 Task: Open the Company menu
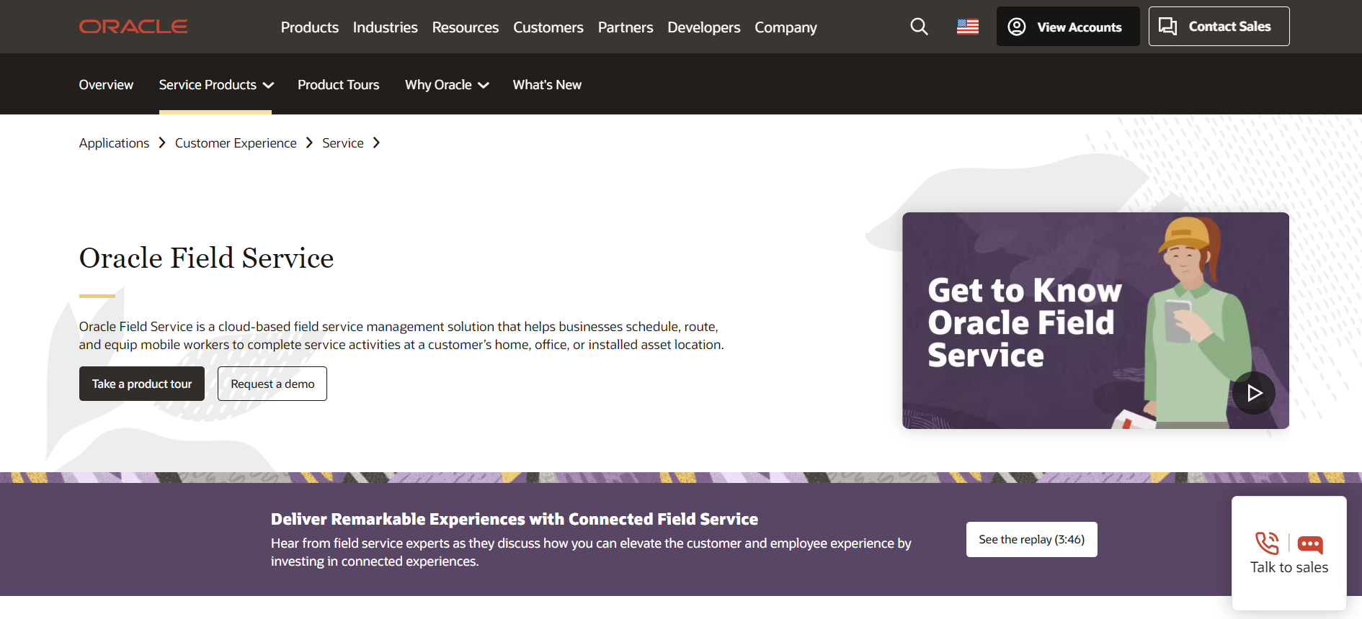[785, 27]
